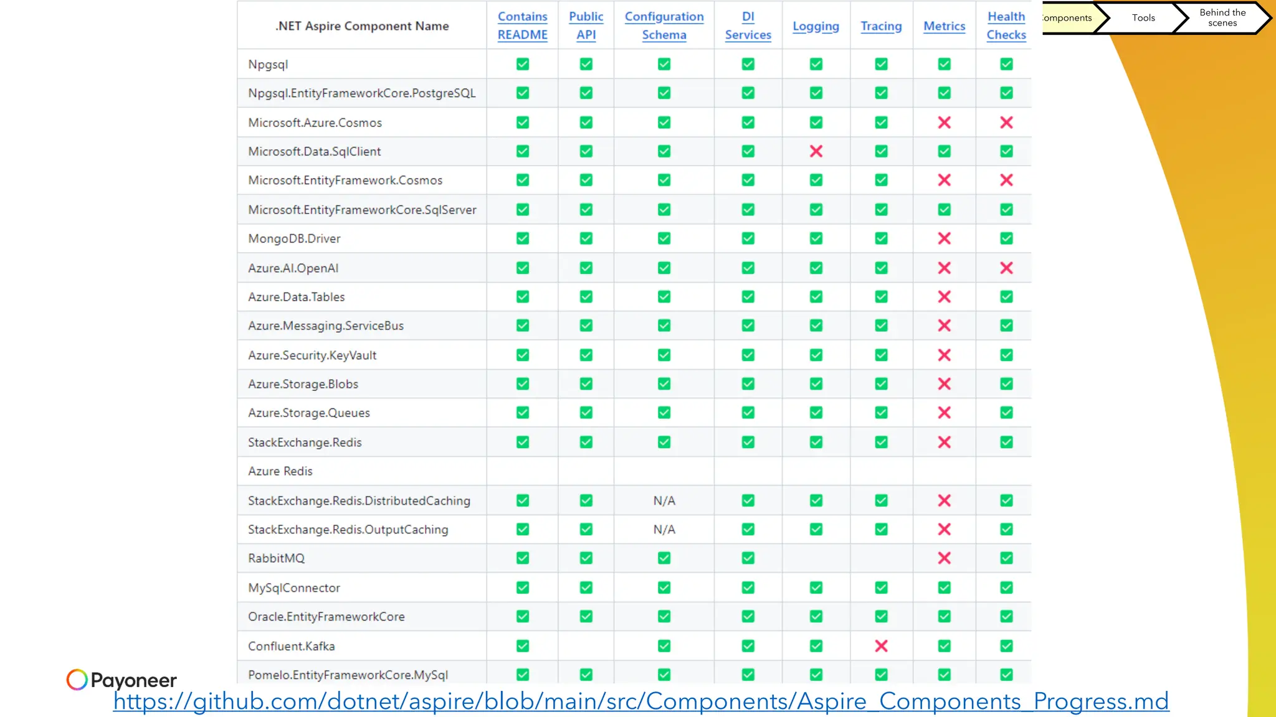Click the Confluent.Kafka row name

291,646
